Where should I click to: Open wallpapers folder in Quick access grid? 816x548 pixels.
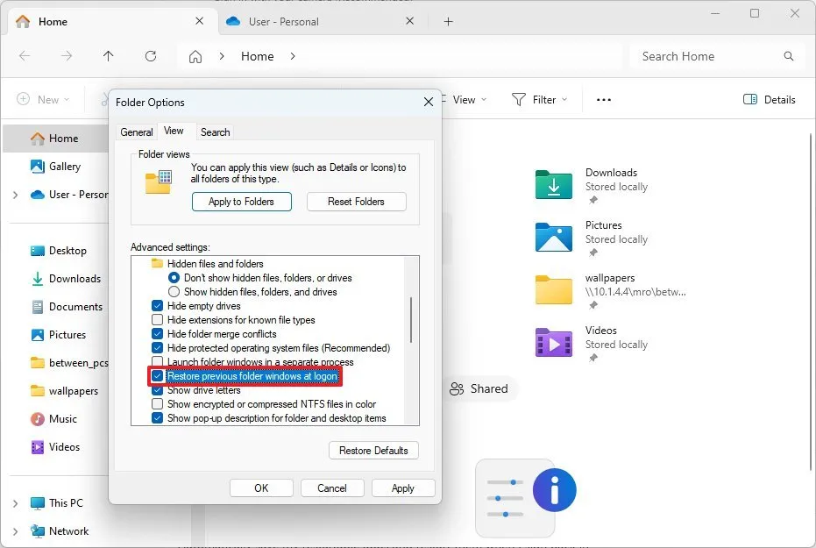pyautogui.click(x=610, y=290)
